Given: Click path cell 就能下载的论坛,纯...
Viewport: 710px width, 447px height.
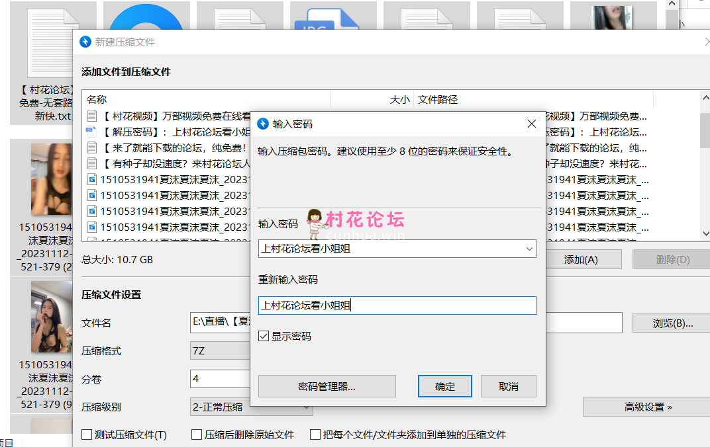Looking at the screenshot, I should pyautogui.click(x=597, y=148).
